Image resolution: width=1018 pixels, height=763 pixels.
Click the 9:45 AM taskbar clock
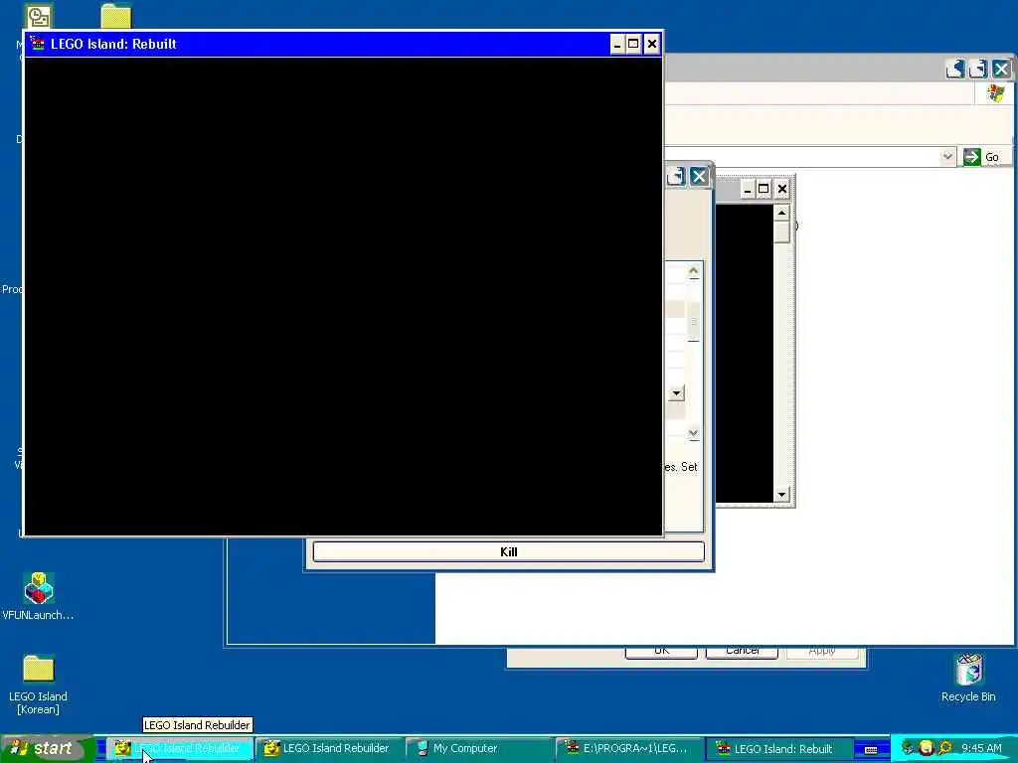click(x=981, y=748)
